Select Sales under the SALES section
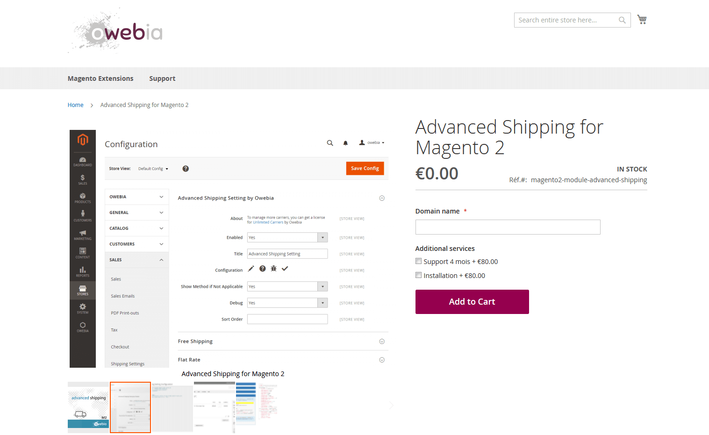This screenshot has width=709, height=435. (x=116, y=279)
